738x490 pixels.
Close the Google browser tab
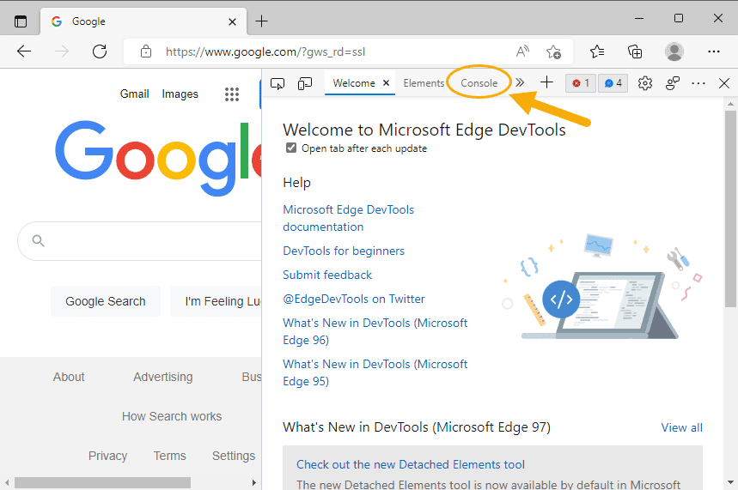tap(232, 21)
